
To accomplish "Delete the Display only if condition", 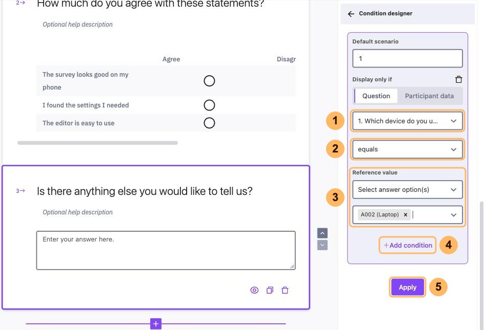I will [x=459, y=79].
